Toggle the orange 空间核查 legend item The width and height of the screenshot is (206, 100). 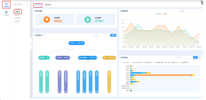(159, 62)
